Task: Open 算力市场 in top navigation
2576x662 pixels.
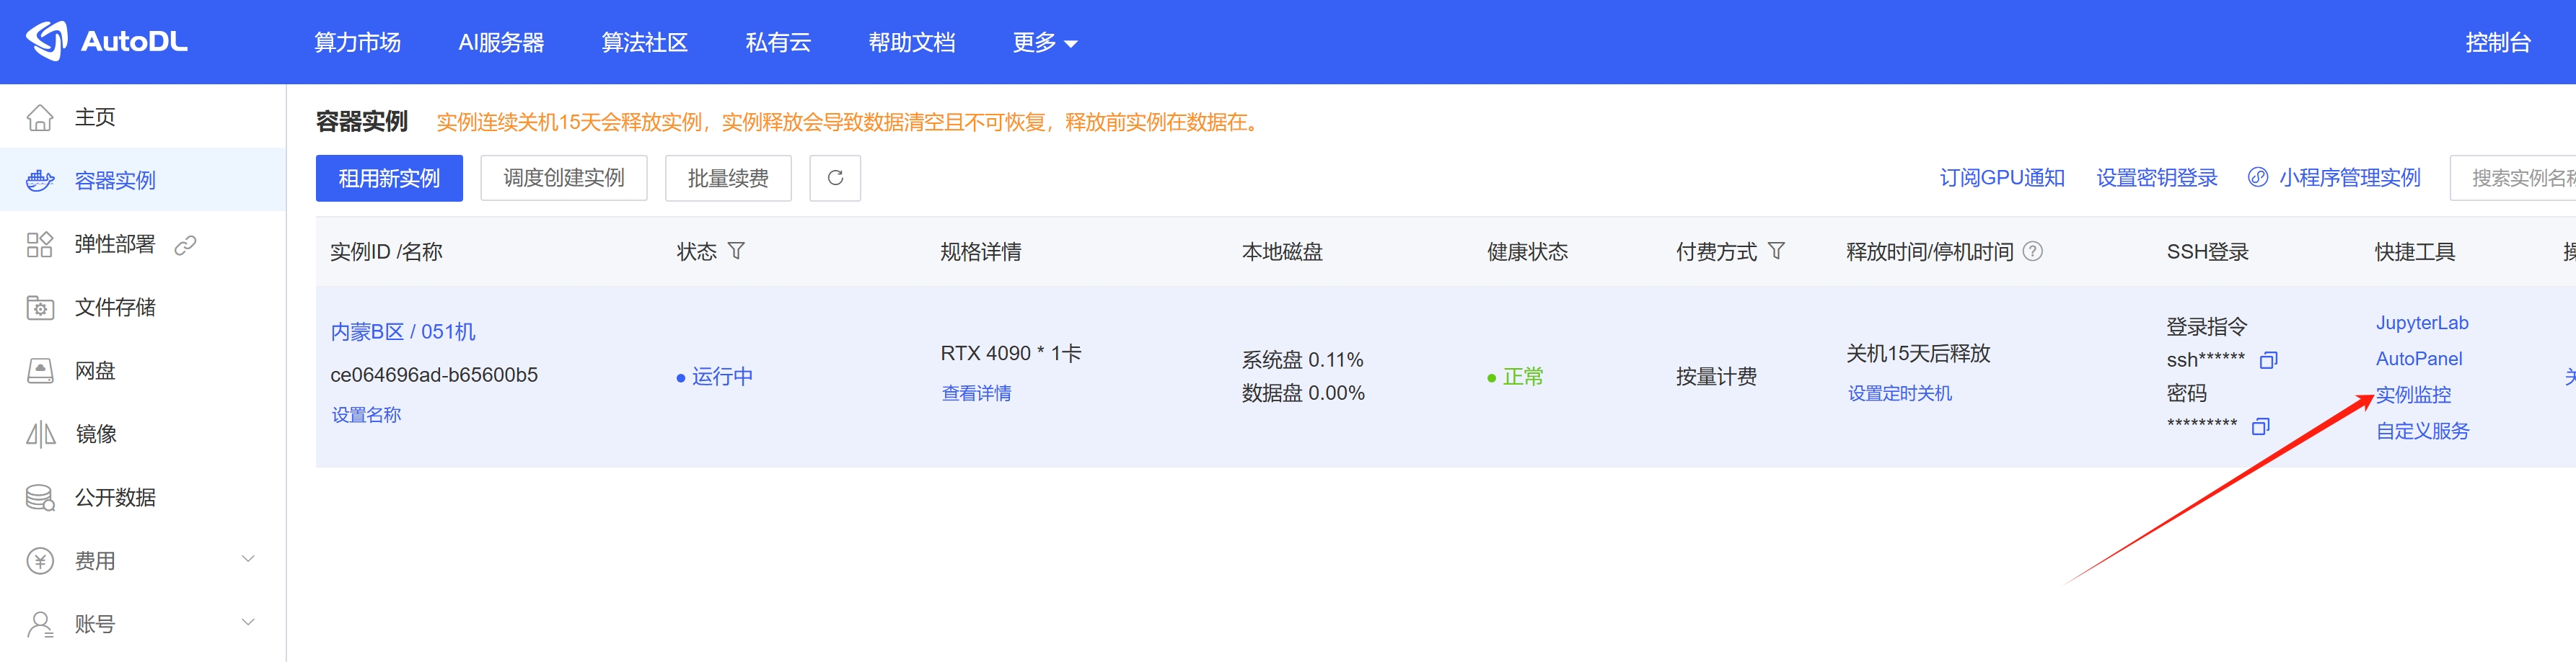Action: click(x=357, y=43)
